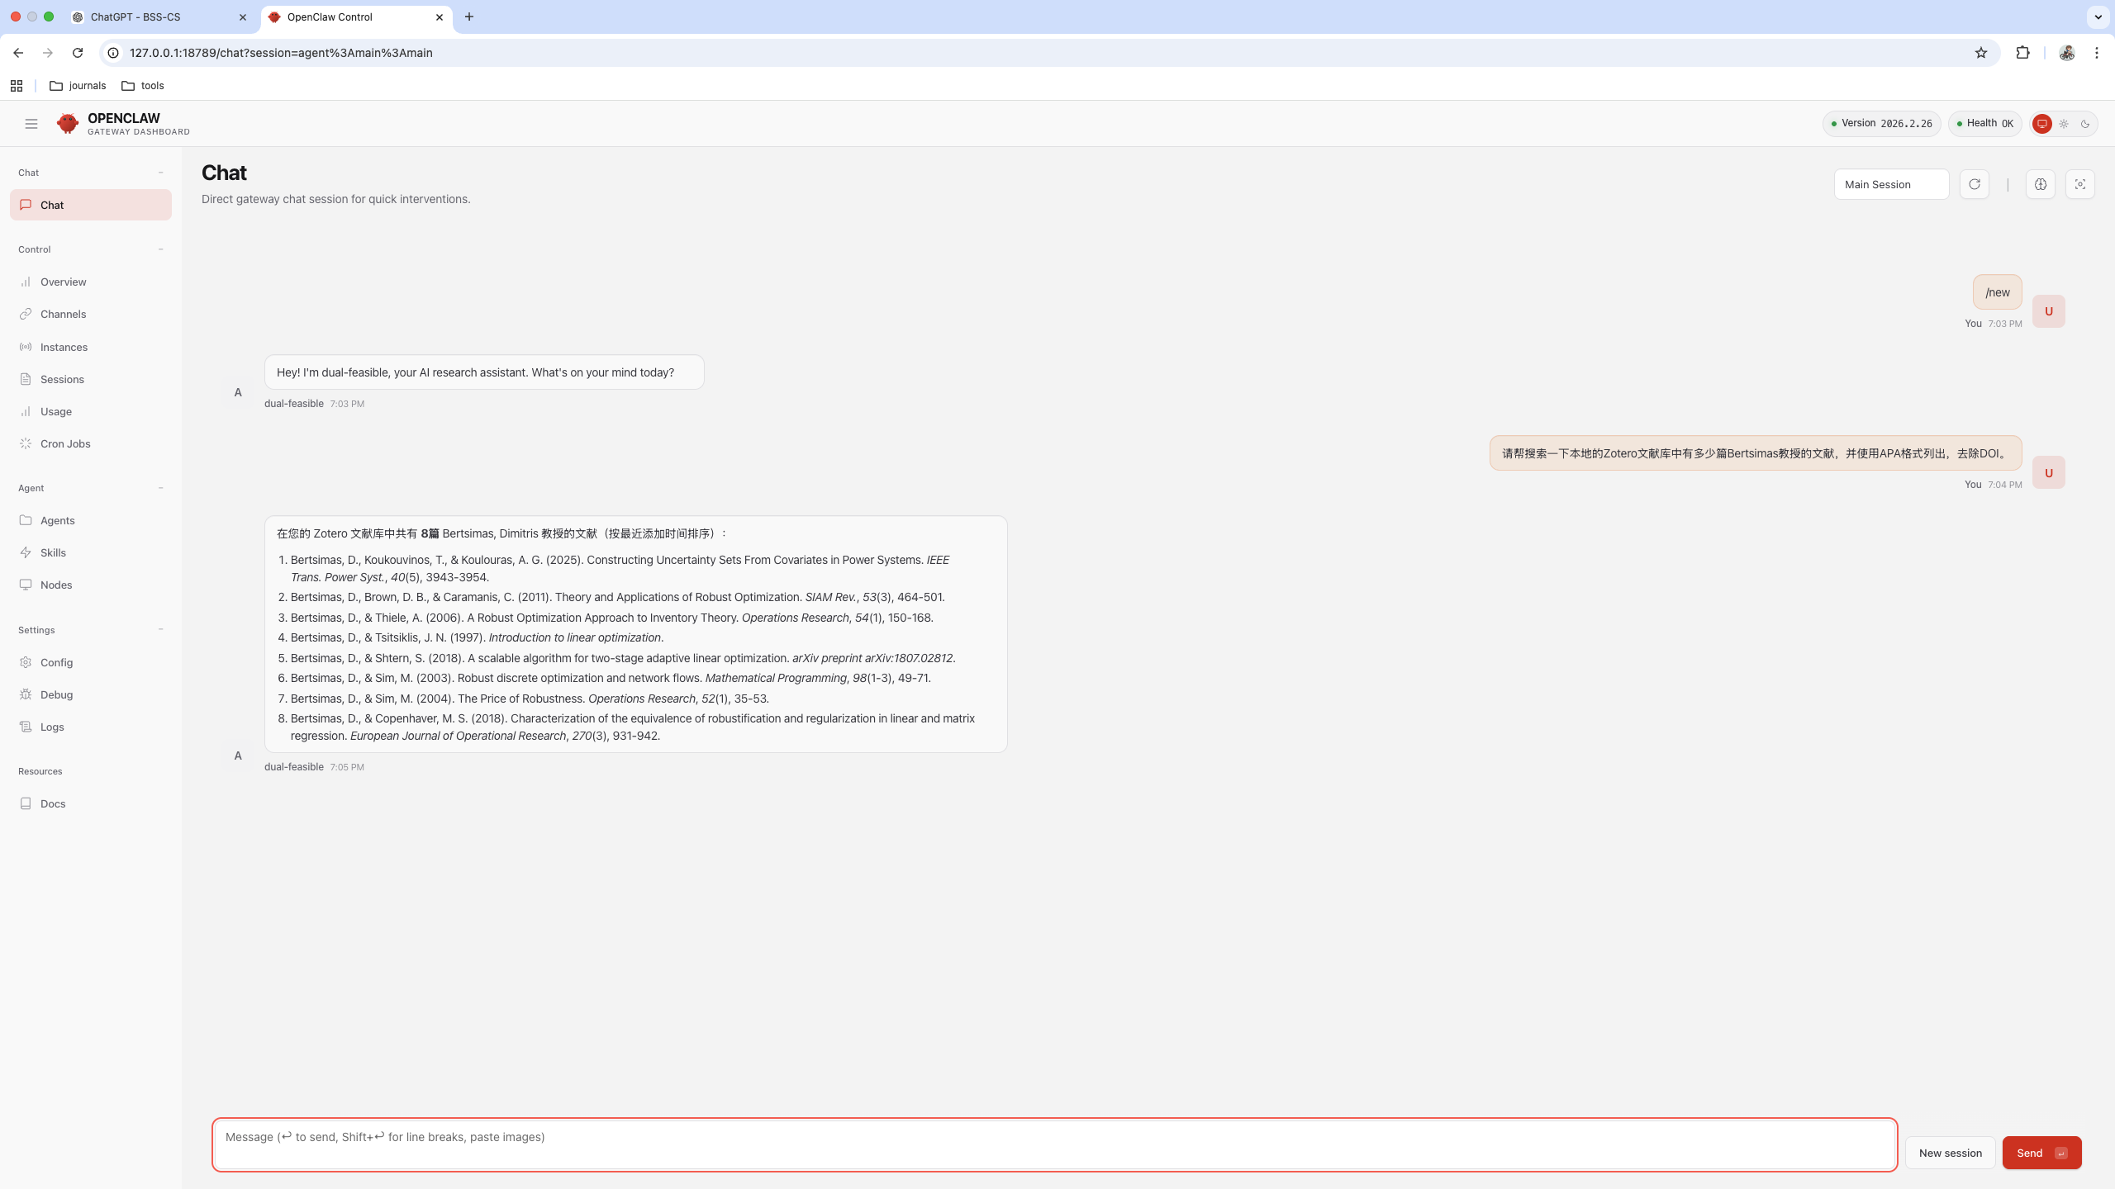Switch to dark theme moon icon
Image resolution: width=2115 pixels, height=1189 pixels.
click(x=2085, y=124)
